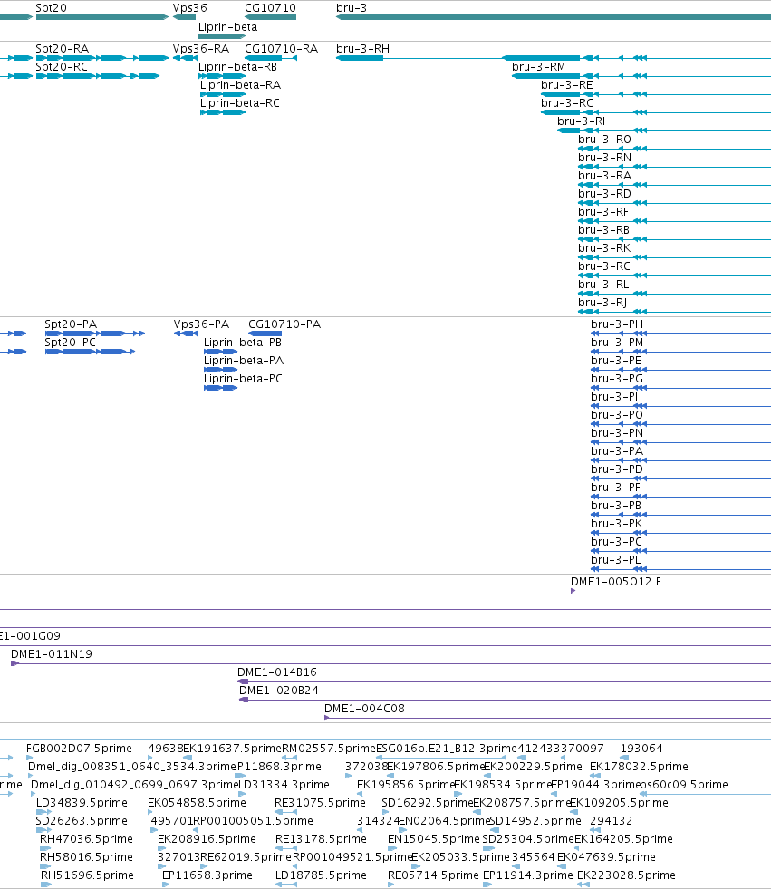This screenshot has height=889, width=771.
Task: Click the bru-3-PF protein label
Action: click(x=616, y=488)
